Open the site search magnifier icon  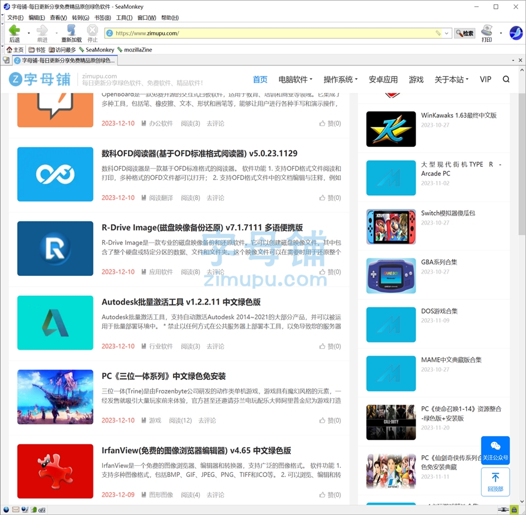(506, 79)
